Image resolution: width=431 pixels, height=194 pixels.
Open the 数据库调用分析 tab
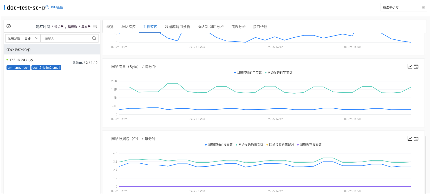tap(178, 27)
